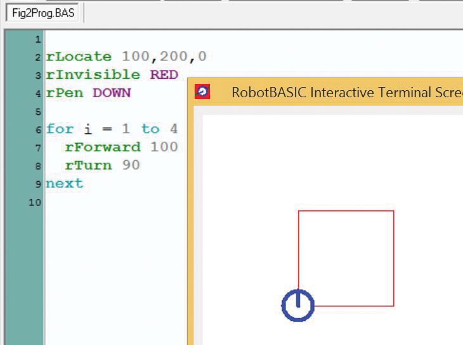This screenshot has height=345, width=463.
Task: Click the rPen keyword on line 4
Action: [x=65, y=93]
